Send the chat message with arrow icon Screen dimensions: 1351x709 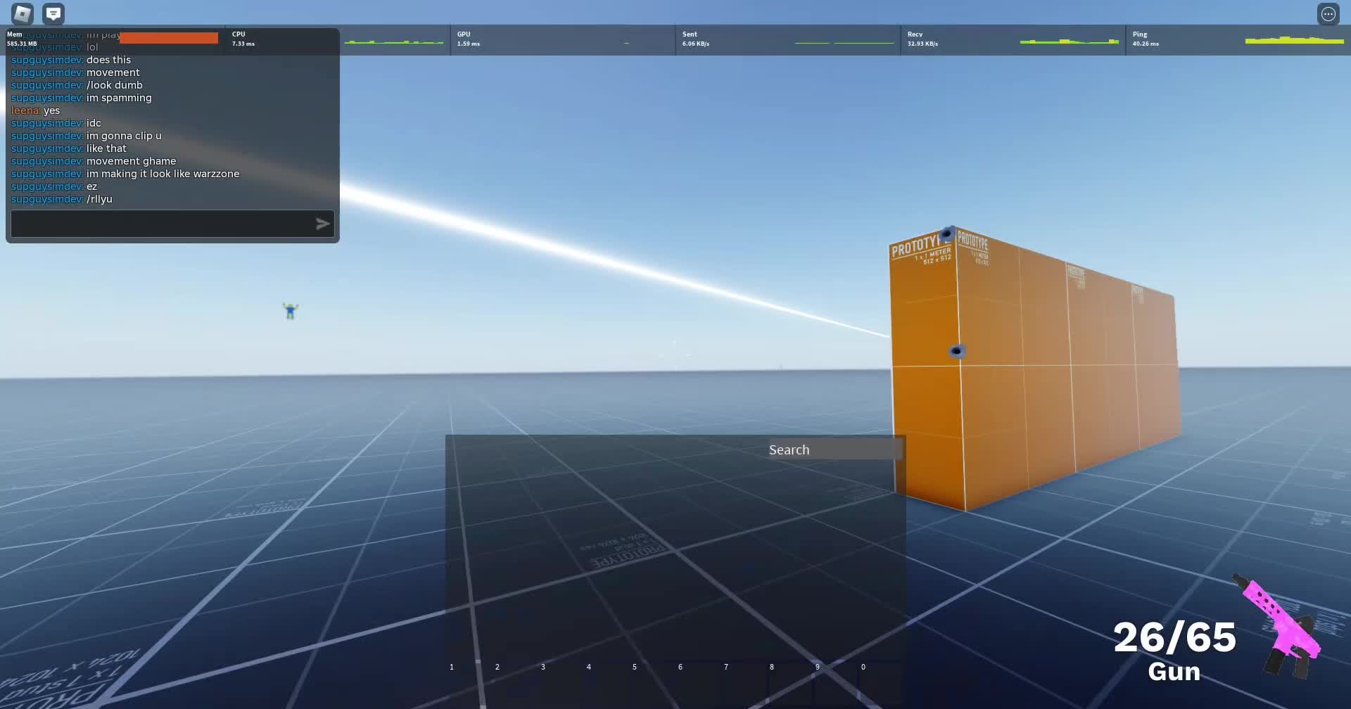(322, 224)
